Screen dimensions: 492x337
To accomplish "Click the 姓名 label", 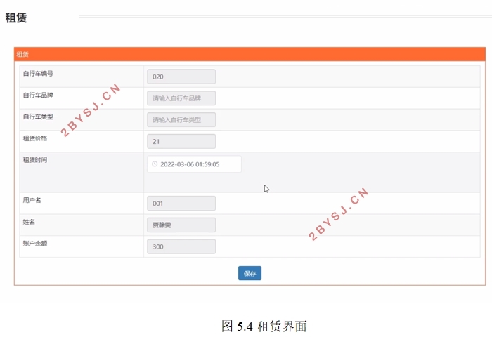I will pyautogui.click(x=29, y=222).
